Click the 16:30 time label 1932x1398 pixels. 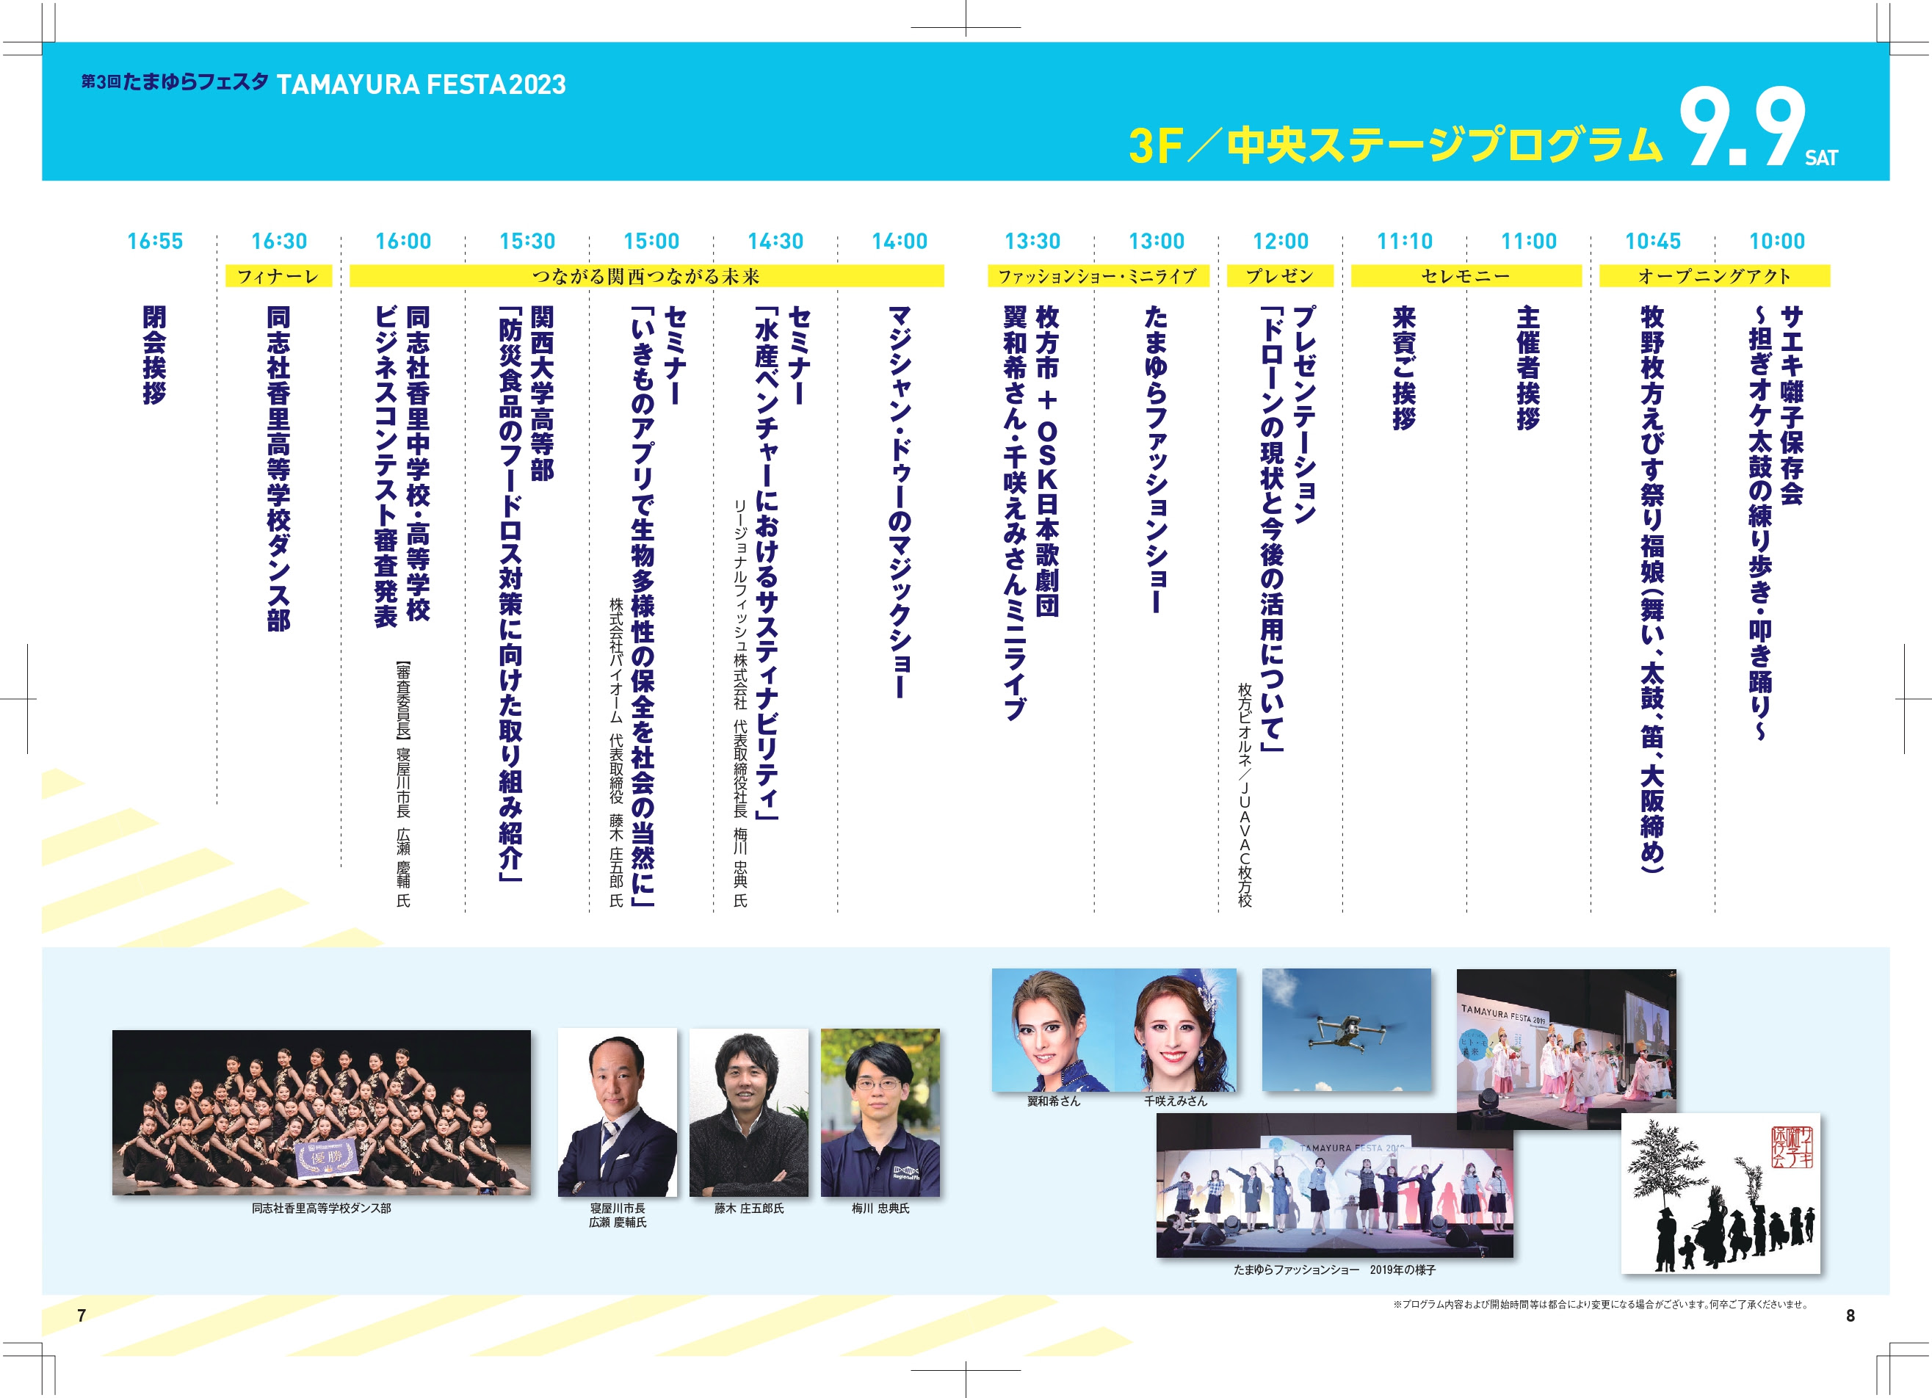279,241
